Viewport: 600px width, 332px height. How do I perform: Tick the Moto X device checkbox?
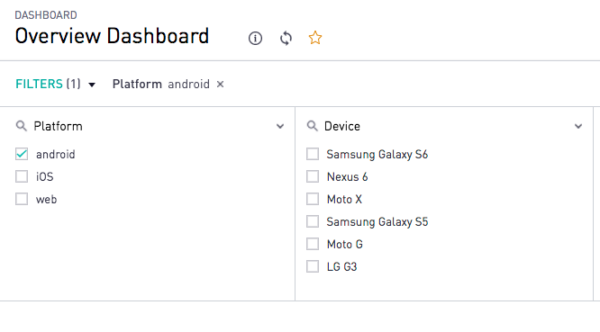point(313,199)
